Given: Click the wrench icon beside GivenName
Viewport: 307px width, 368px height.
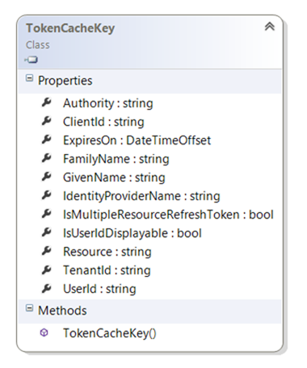Looking at the screenshot, I should tap(46, 177).
